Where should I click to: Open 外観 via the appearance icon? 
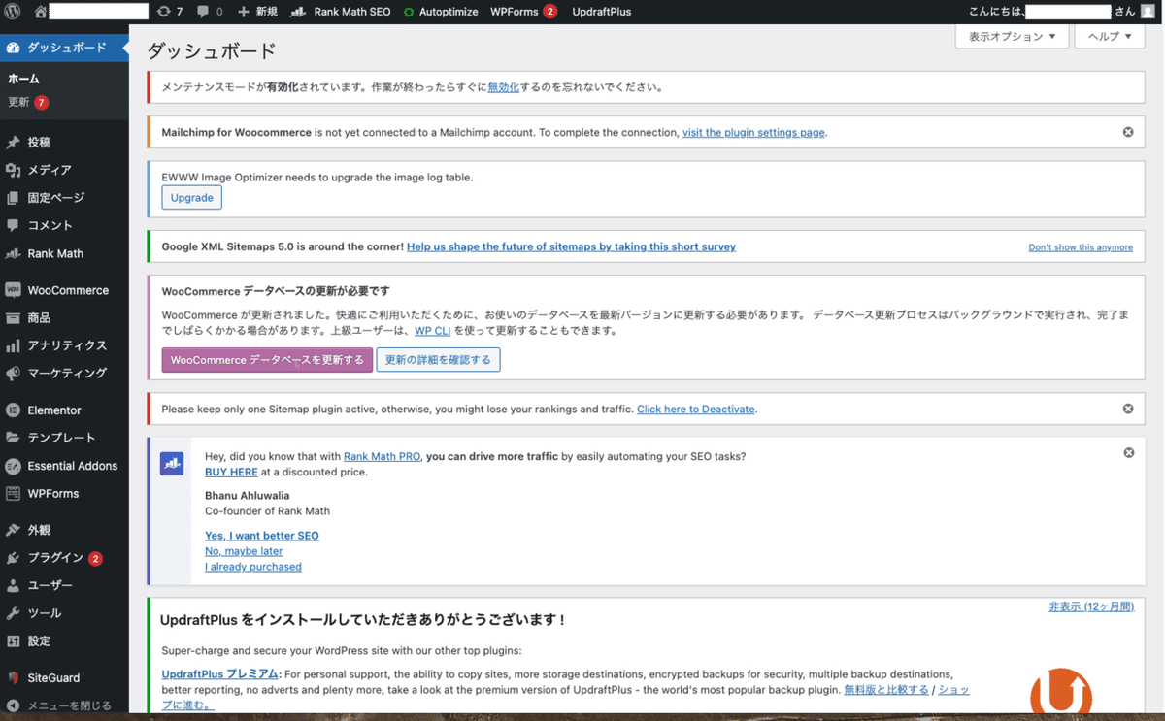click(x=15, y=530)
